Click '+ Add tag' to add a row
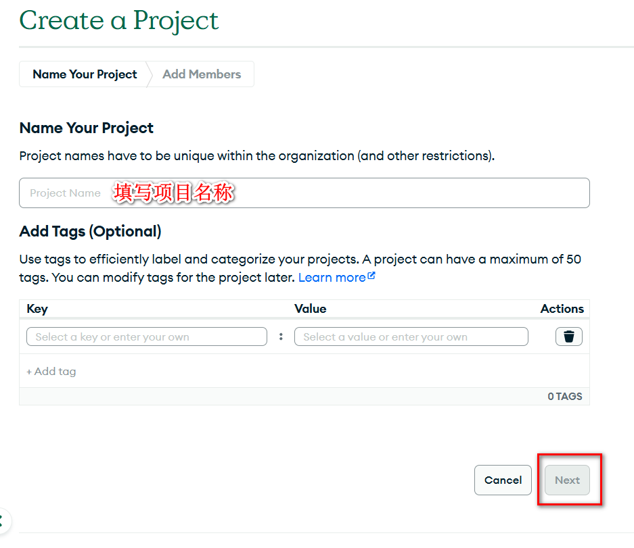 [x=51, y=372]
